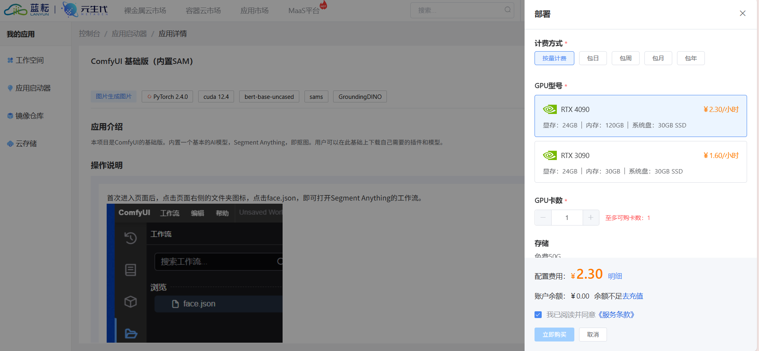Click the magnifier icon in search box
Viewport: 759px width, 351px height.
coord(507,10)
